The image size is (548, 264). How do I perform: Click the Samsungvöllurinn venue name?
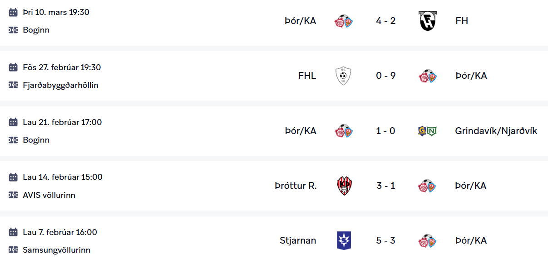click(56, 250)
